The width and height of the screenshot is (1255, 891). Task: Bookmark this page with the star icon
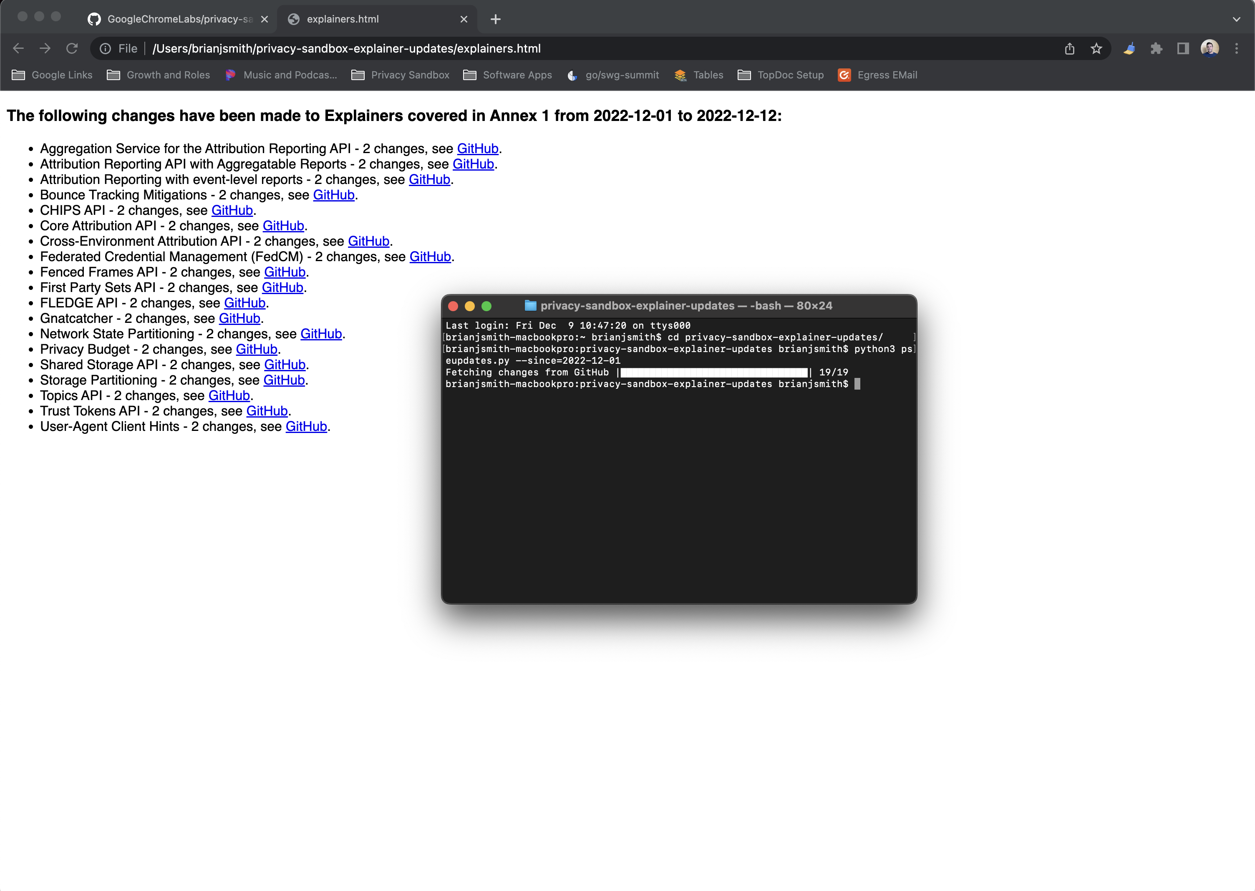click(1096, 48)
